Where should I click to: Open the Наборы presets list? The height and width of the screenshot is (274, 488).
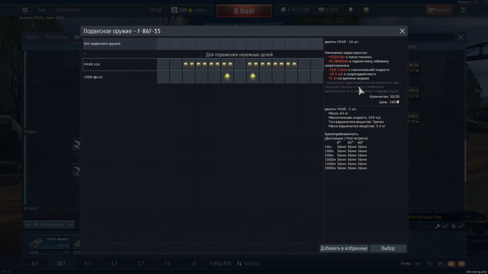pyautogui.click(x=248, y=263)
